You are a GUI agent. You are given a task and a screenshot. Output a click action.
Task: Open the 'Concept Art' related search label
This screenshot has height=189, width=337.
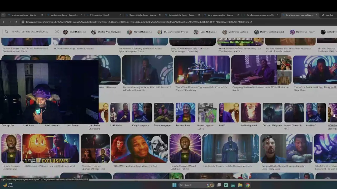pos(8,125)
